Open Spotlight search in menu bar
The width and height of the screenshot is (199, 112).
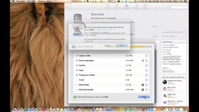[181, 1]
